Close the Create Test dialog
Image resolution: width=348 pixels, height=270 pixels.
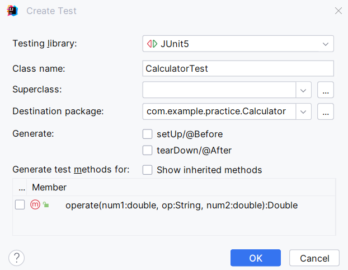coord(338,11)
